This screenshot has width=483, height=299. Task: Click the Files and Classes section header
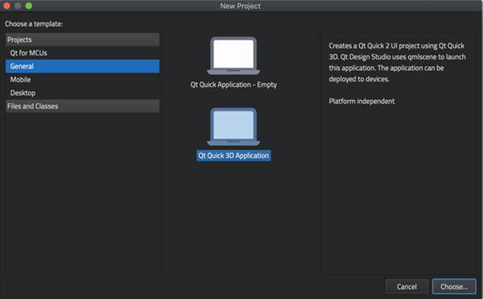pos(82,106)
